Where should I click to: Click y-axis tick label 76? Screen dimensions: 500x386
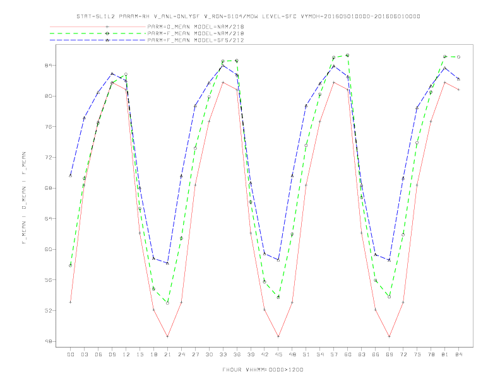tap(49, 127)
